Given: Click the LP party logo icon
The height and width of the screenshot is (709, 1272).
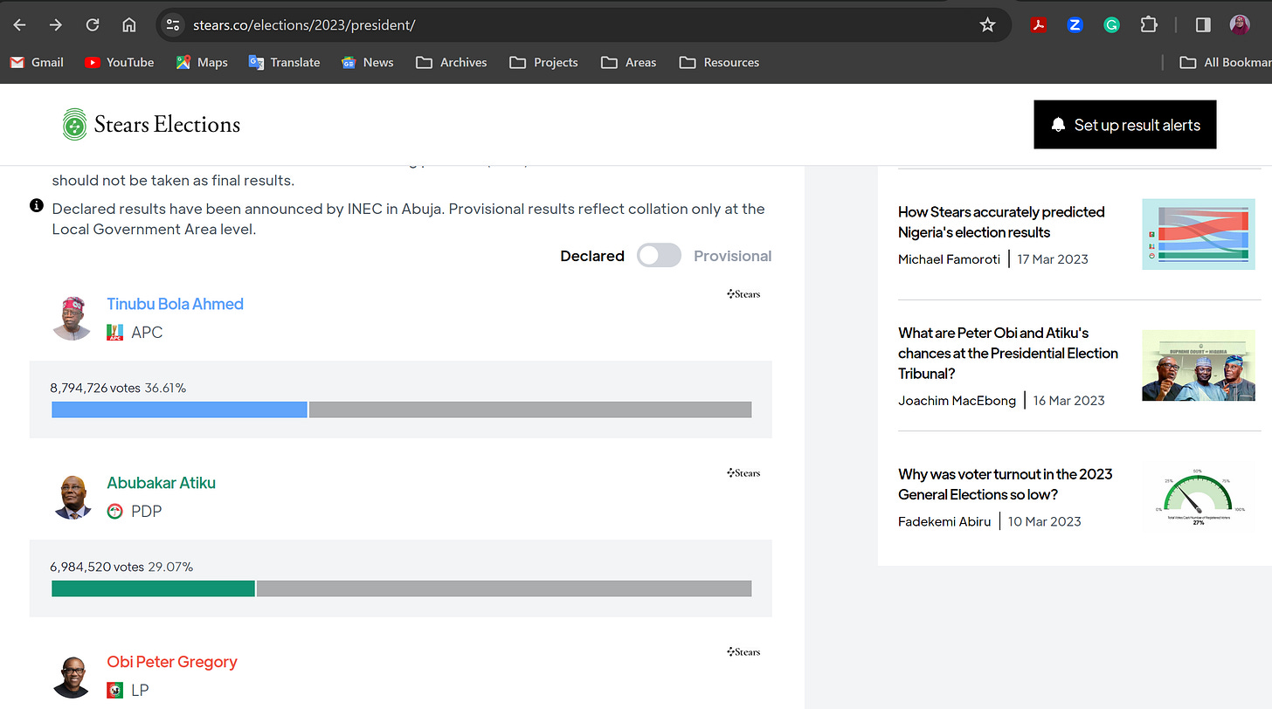Looking at the screenshot, I should click(x=114, y=690).
